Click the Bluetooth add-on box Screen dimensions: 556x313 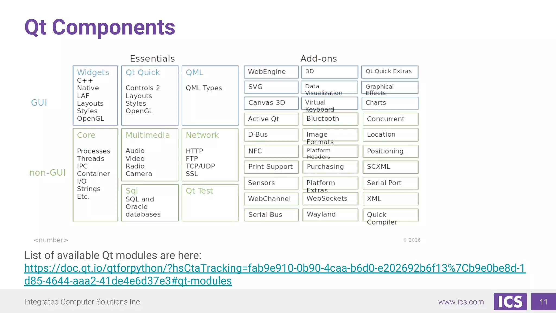(330, 119)
